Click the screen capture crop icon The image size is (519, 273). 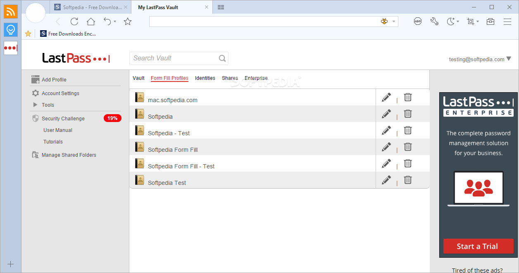(471, 22)
